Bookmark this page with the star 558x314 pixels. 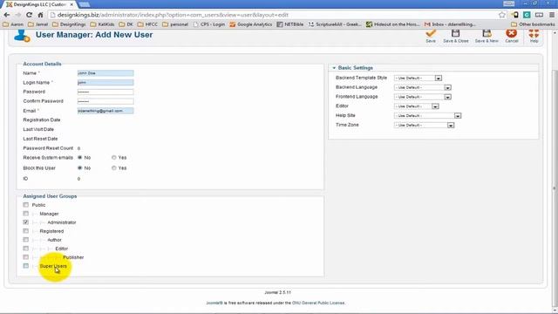(x=502, y=15)
